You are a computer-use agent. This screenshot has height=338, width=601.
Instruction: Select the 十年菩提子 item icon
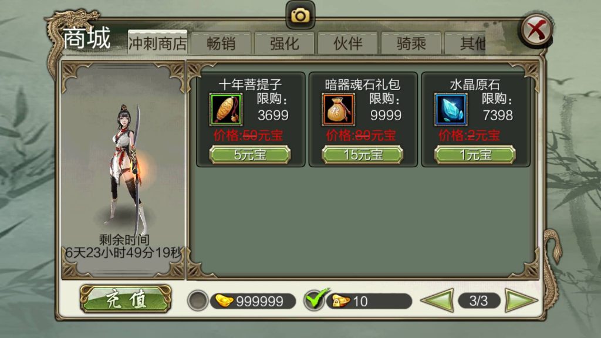(x=226, y=110)
